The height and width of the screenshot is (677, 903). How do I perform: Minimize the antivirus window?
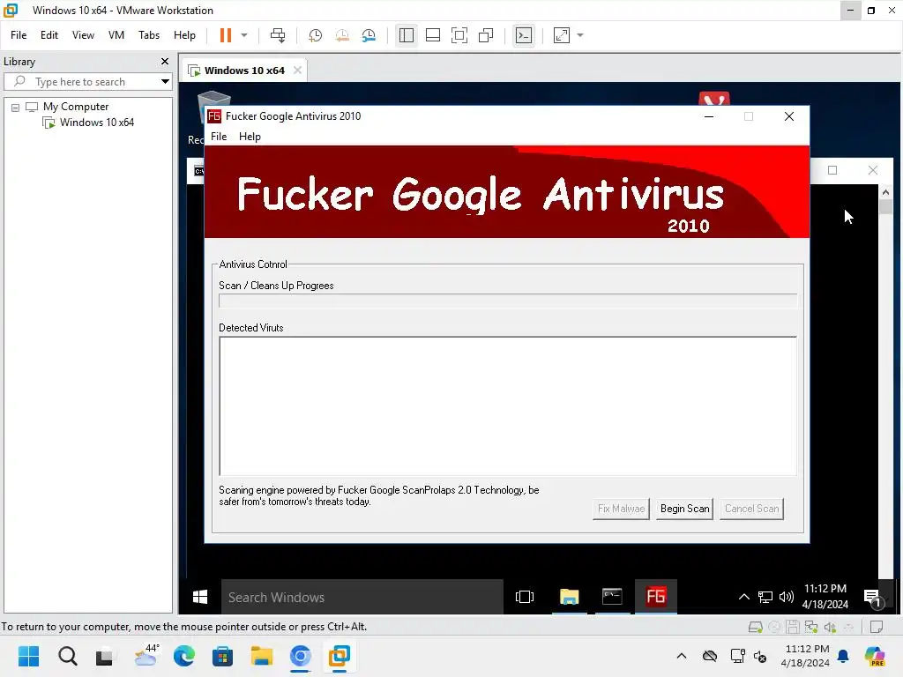pos(709,116)
